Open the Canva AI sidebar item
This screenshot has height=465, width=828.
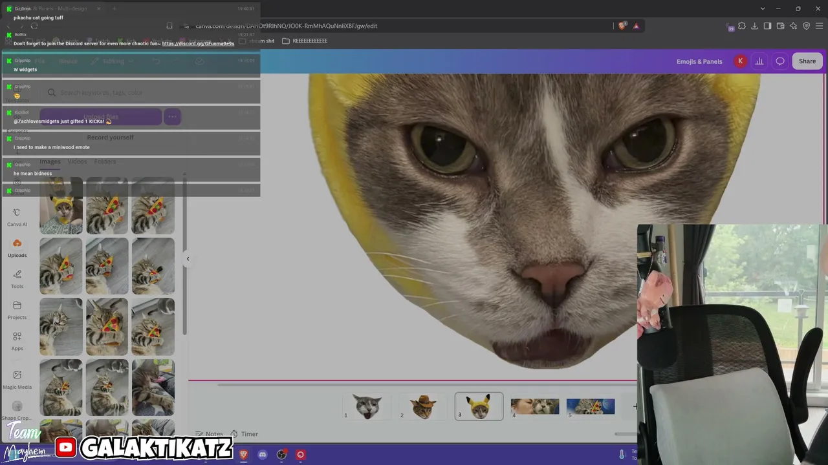pos(17,218)
